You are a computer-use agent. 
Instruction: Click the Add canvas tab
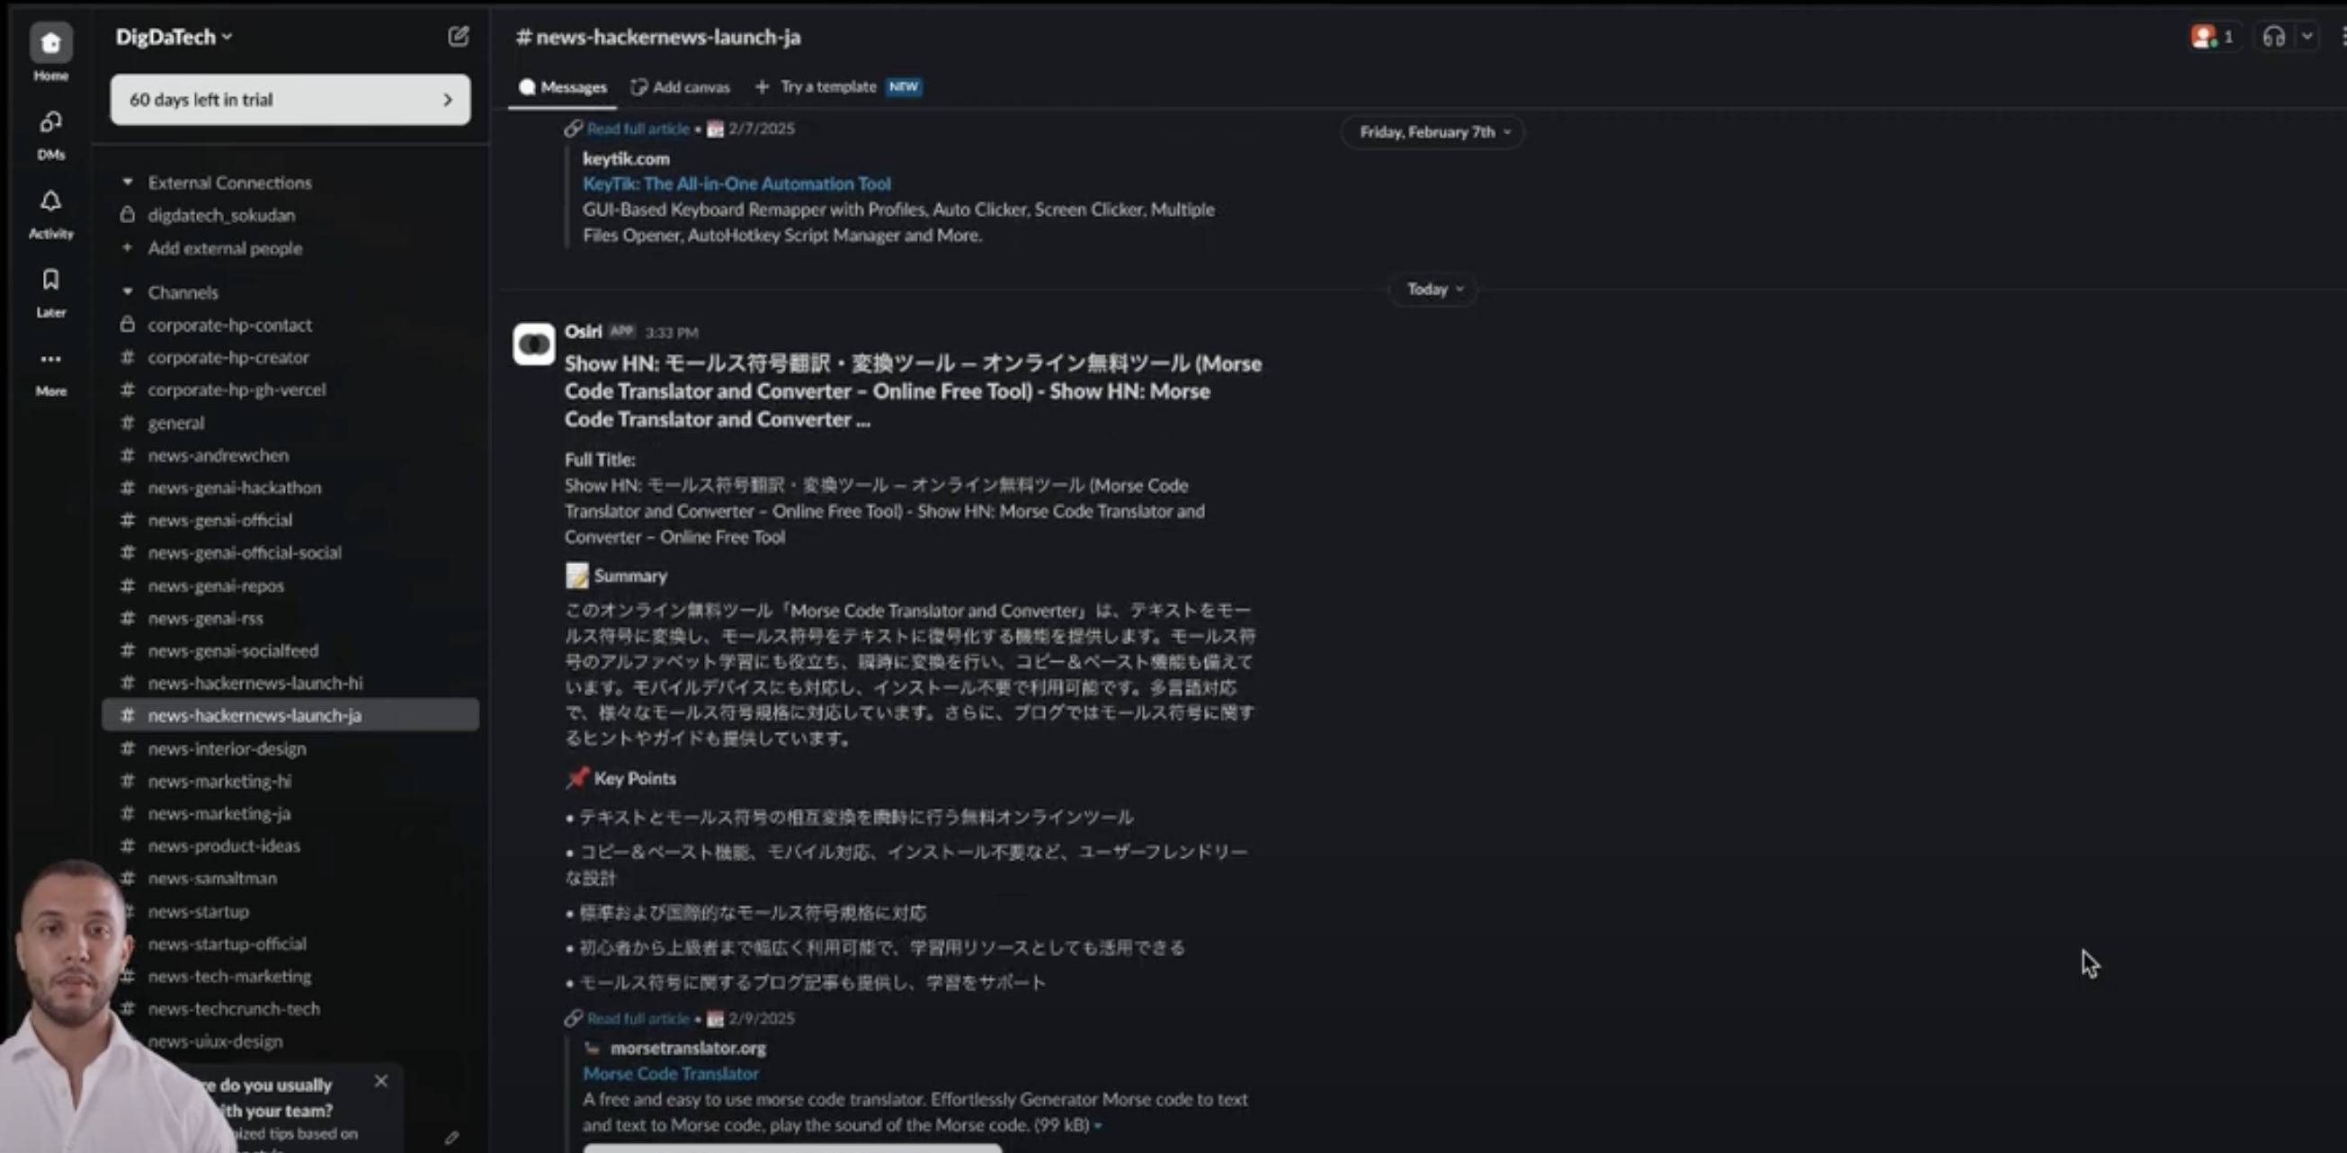click(x=681, y=86)
